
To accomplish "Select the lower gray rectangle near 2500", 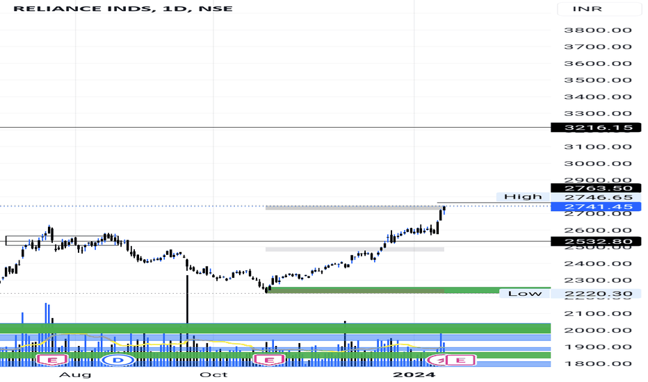I will pos(355,249).
